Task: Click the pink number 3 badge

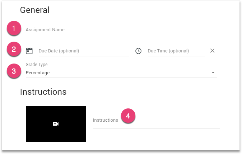Action: point(14,71)
